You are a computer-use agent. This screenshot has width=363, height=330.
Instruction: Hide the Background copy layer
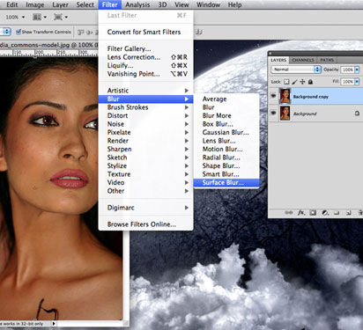click(x=273, y=96)
